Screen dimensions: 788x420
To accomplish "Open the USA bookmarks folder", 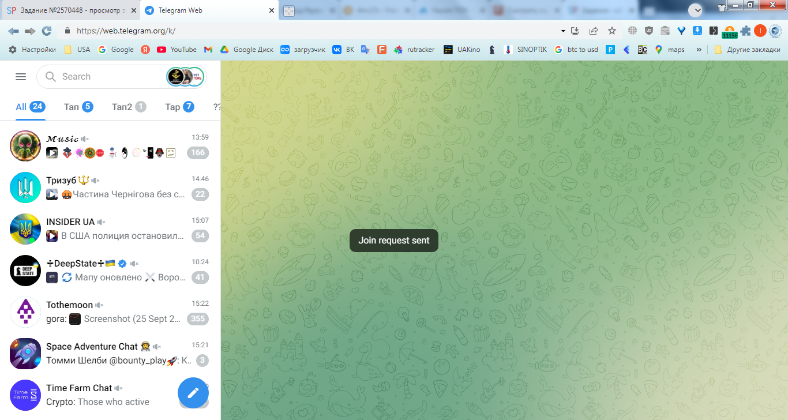I will click(77, 50).
